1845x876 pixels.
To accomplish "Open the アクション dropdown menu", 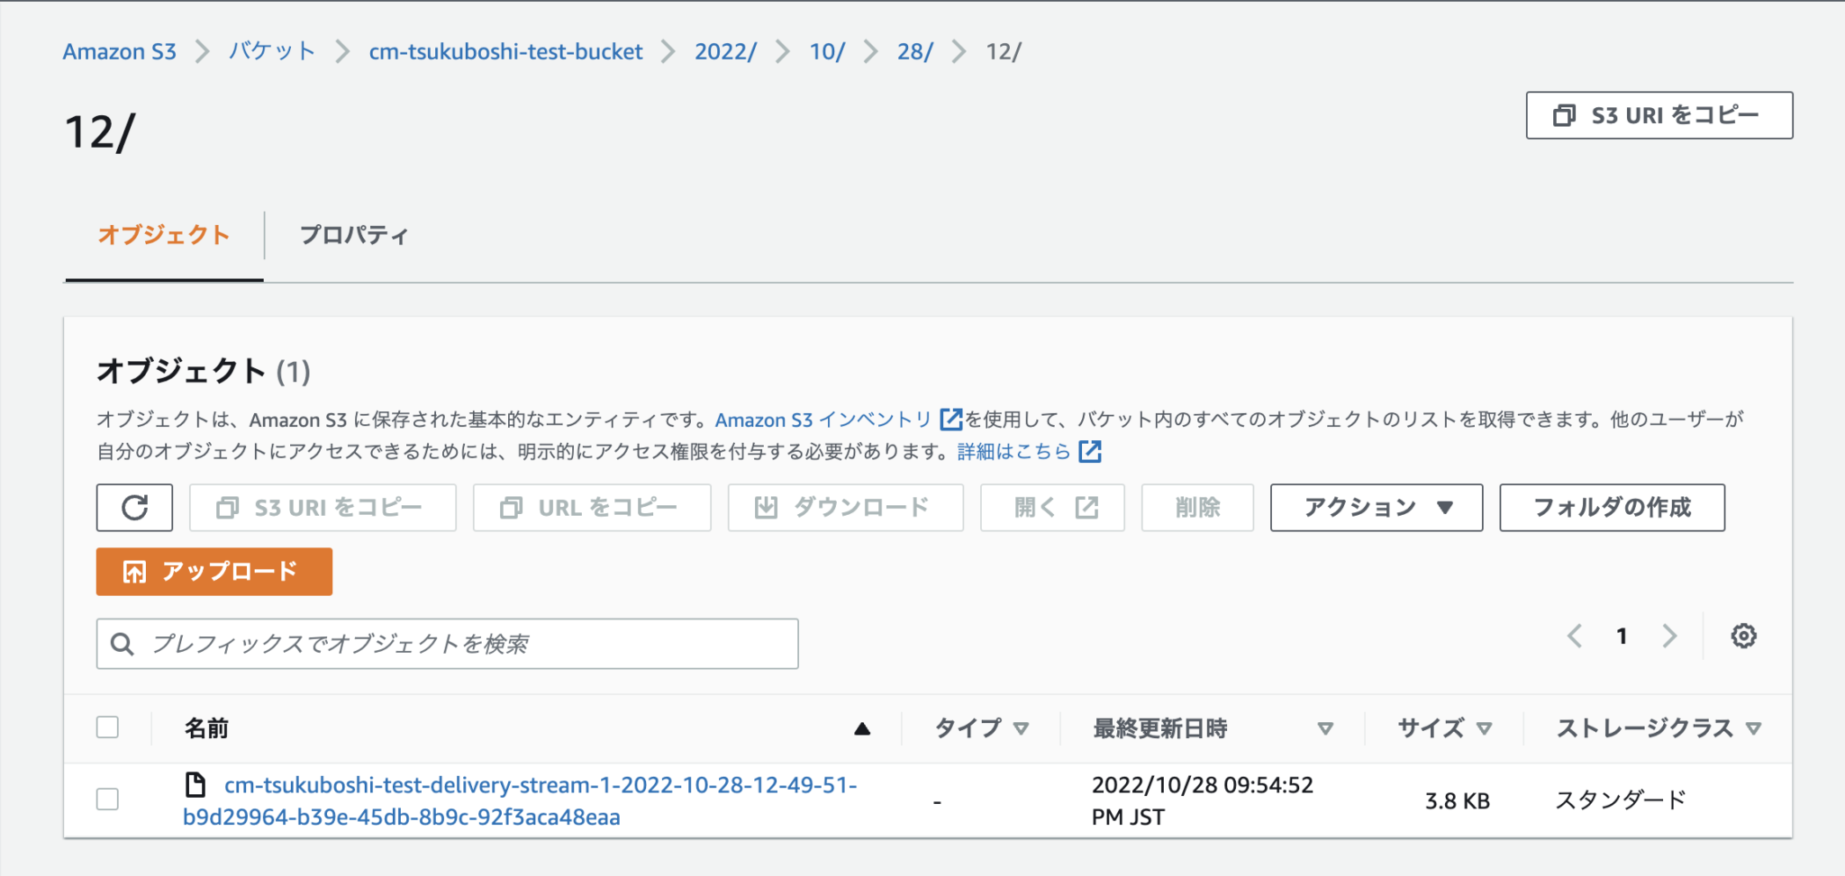I will 1376,507.
